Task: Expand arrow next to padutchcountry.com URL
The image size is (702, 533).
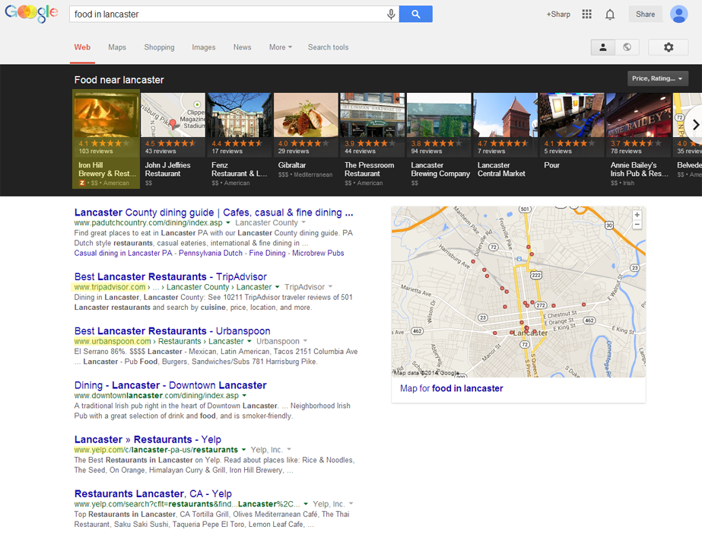Action: [228, 223]
